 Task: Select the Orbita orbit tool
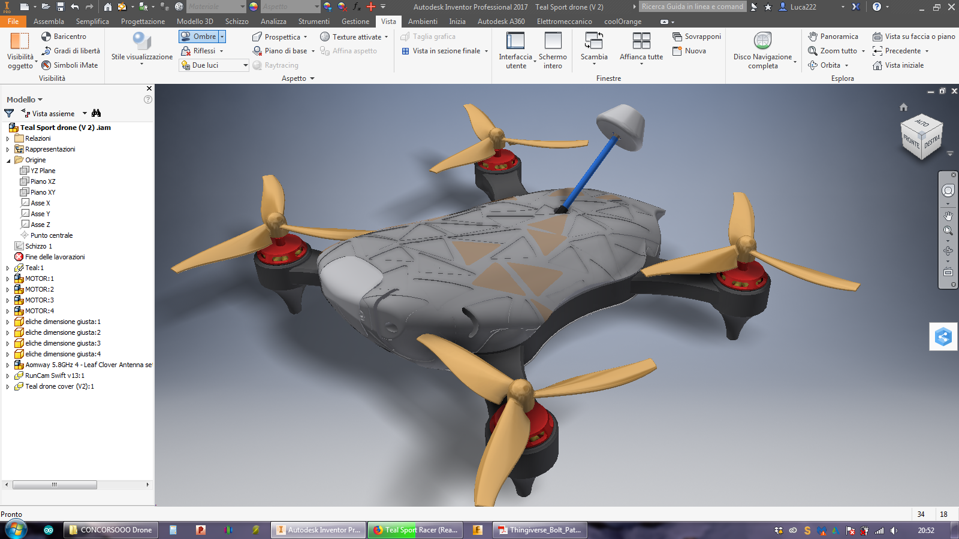pos(824,65)
